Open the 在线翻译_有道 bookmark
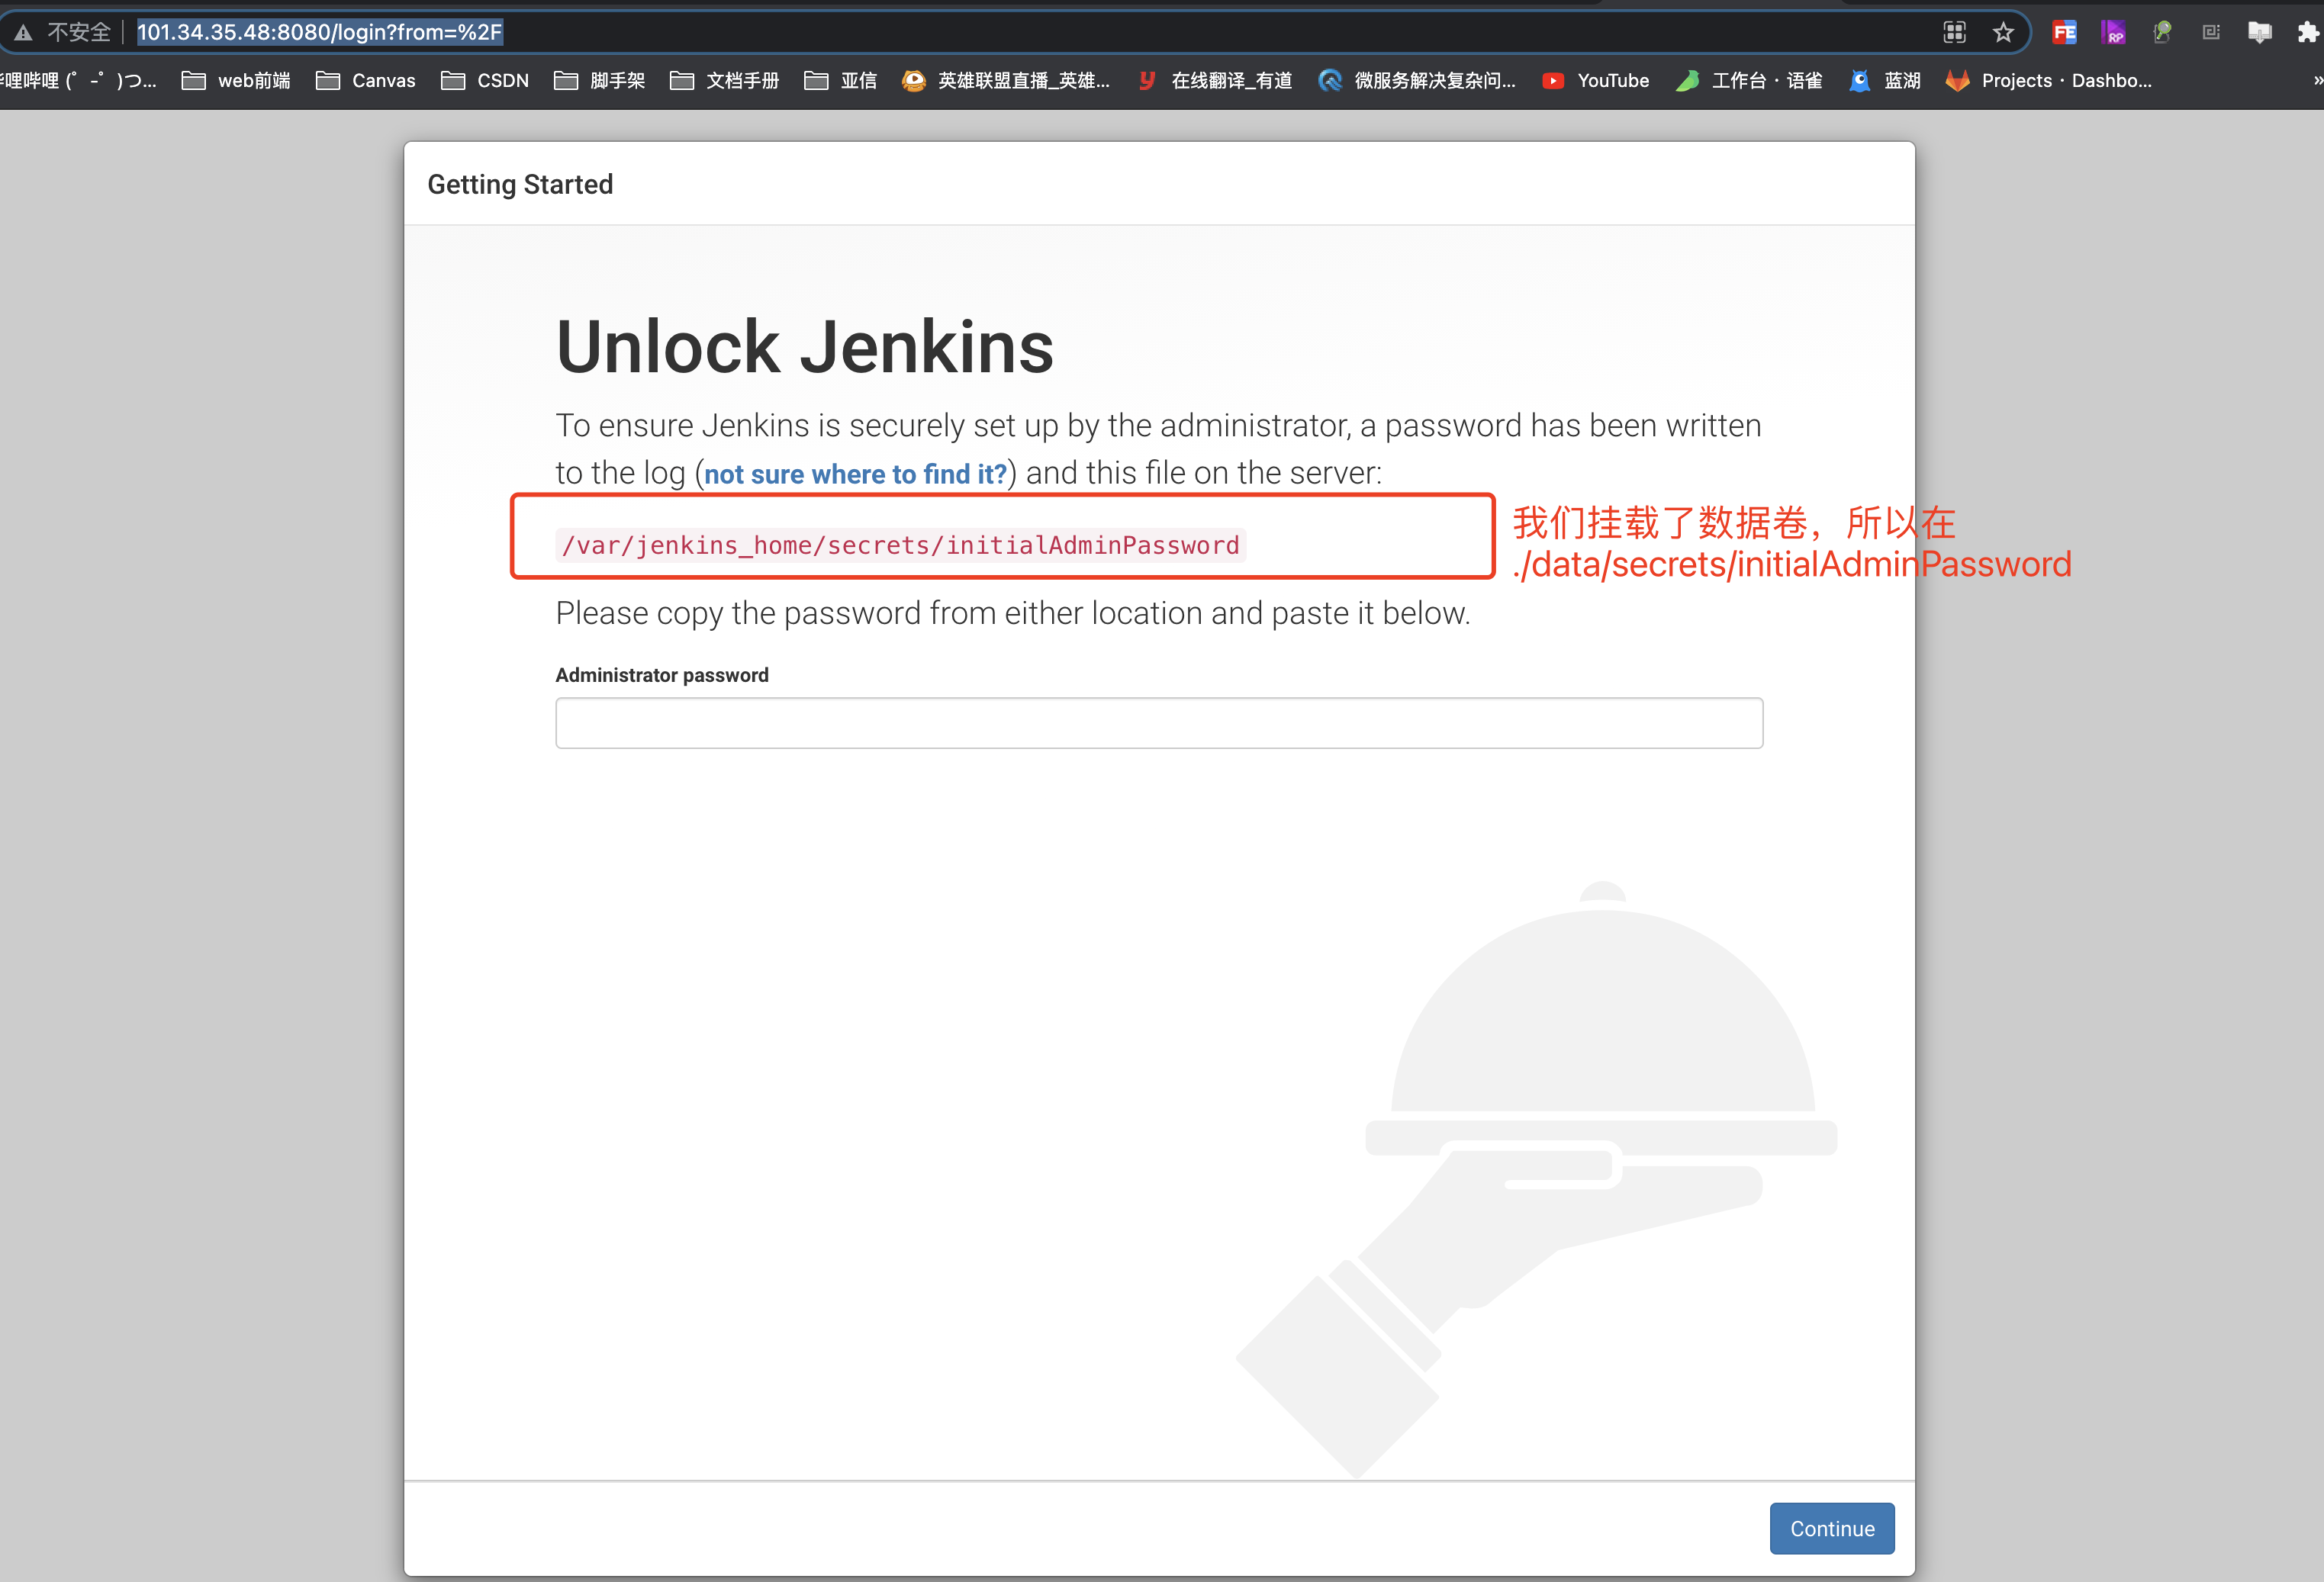The width and height of the screenshot is (2324, 1582). point(1215,81)
